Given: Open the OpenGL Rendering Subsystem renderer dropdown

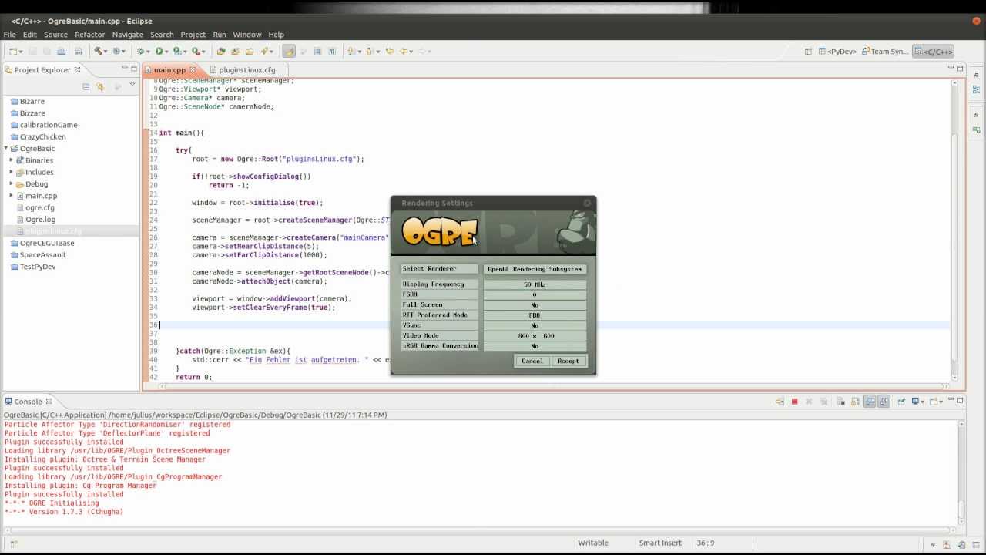Looking at the screenshot, I should coord(535,269).
